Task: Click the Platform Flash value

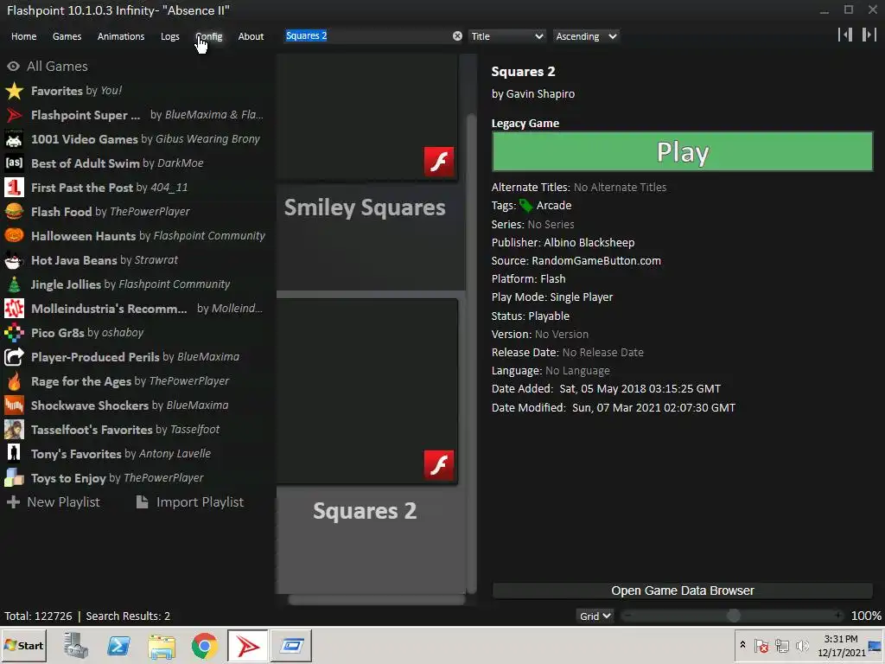Action: (x=552, y=279)
